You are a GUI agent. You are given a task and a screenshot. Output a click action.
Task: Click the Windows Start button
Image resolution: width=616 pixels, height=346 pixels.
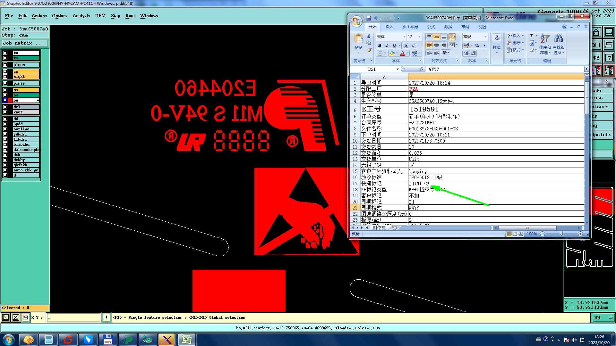click(x=8, y=340)
